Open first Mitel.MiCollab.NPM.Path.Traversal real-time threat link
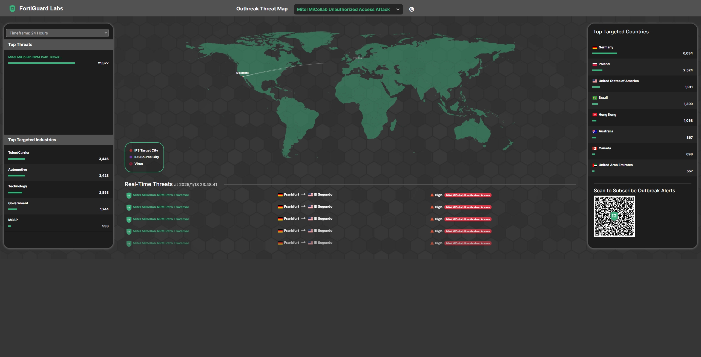This screenshot has width=701, height=357. tap(161, 195)
